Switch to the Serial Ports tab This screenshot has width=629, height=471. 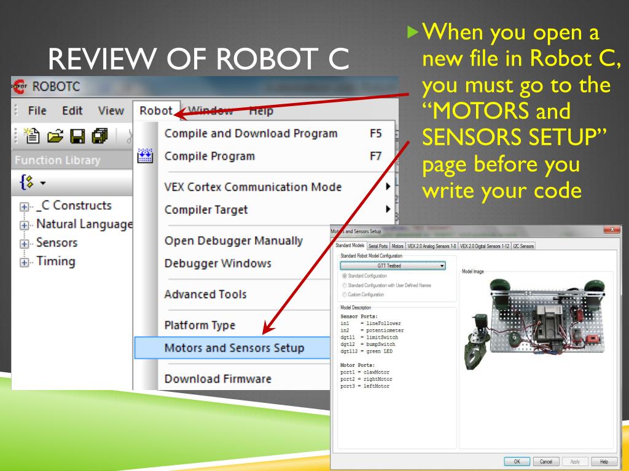coord(378,247)
